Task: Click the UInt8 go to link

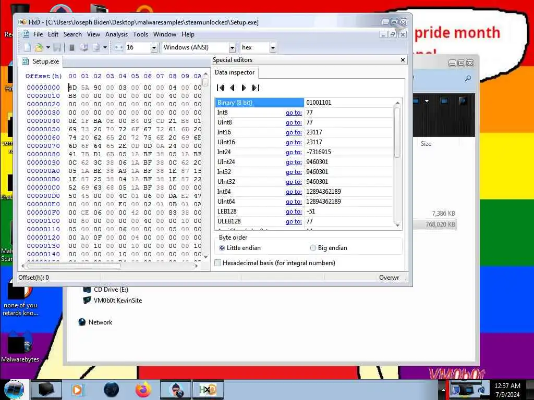Action: point(294,122)
